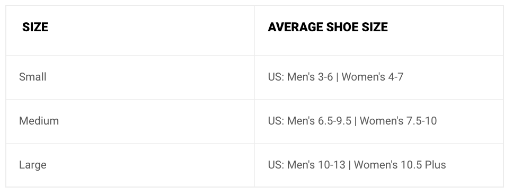Click the US: label in Small row

[x=276, y=77]
